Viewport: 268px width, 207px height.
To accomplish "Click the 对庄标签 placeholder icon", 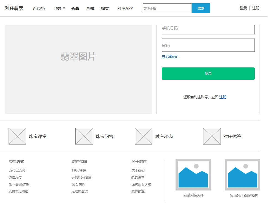I will [x=212, y=136].
